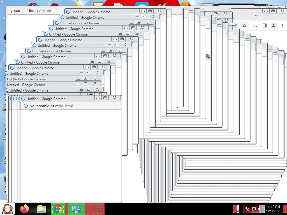This screenshot has height=215, width=287.
Task: Click the top-left window's youareanidiot.cc/lol.html address
Action: coord(32,11)
